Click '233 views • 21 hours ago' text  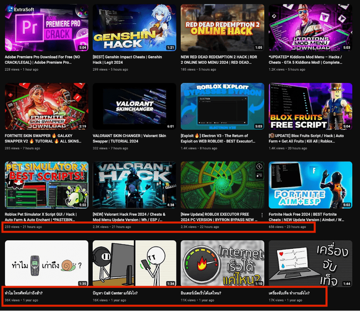[23, 227]
